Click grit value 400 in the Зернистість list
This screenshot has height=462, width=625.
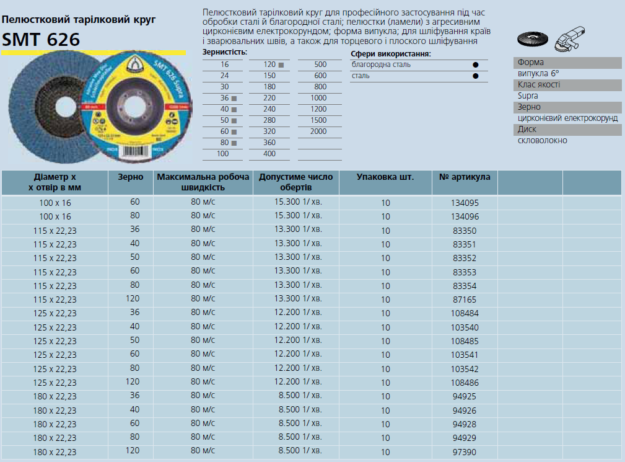pos(269,154)
